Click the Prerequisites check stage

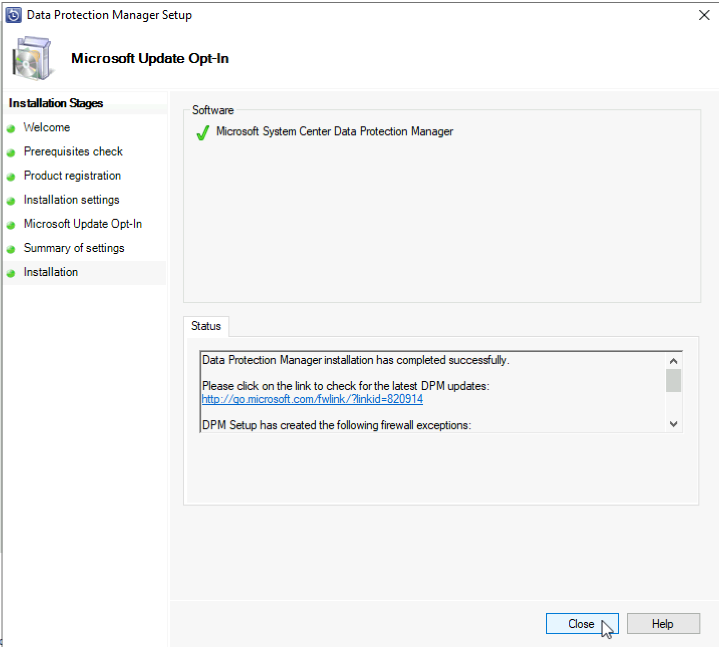tap(73, 151)
